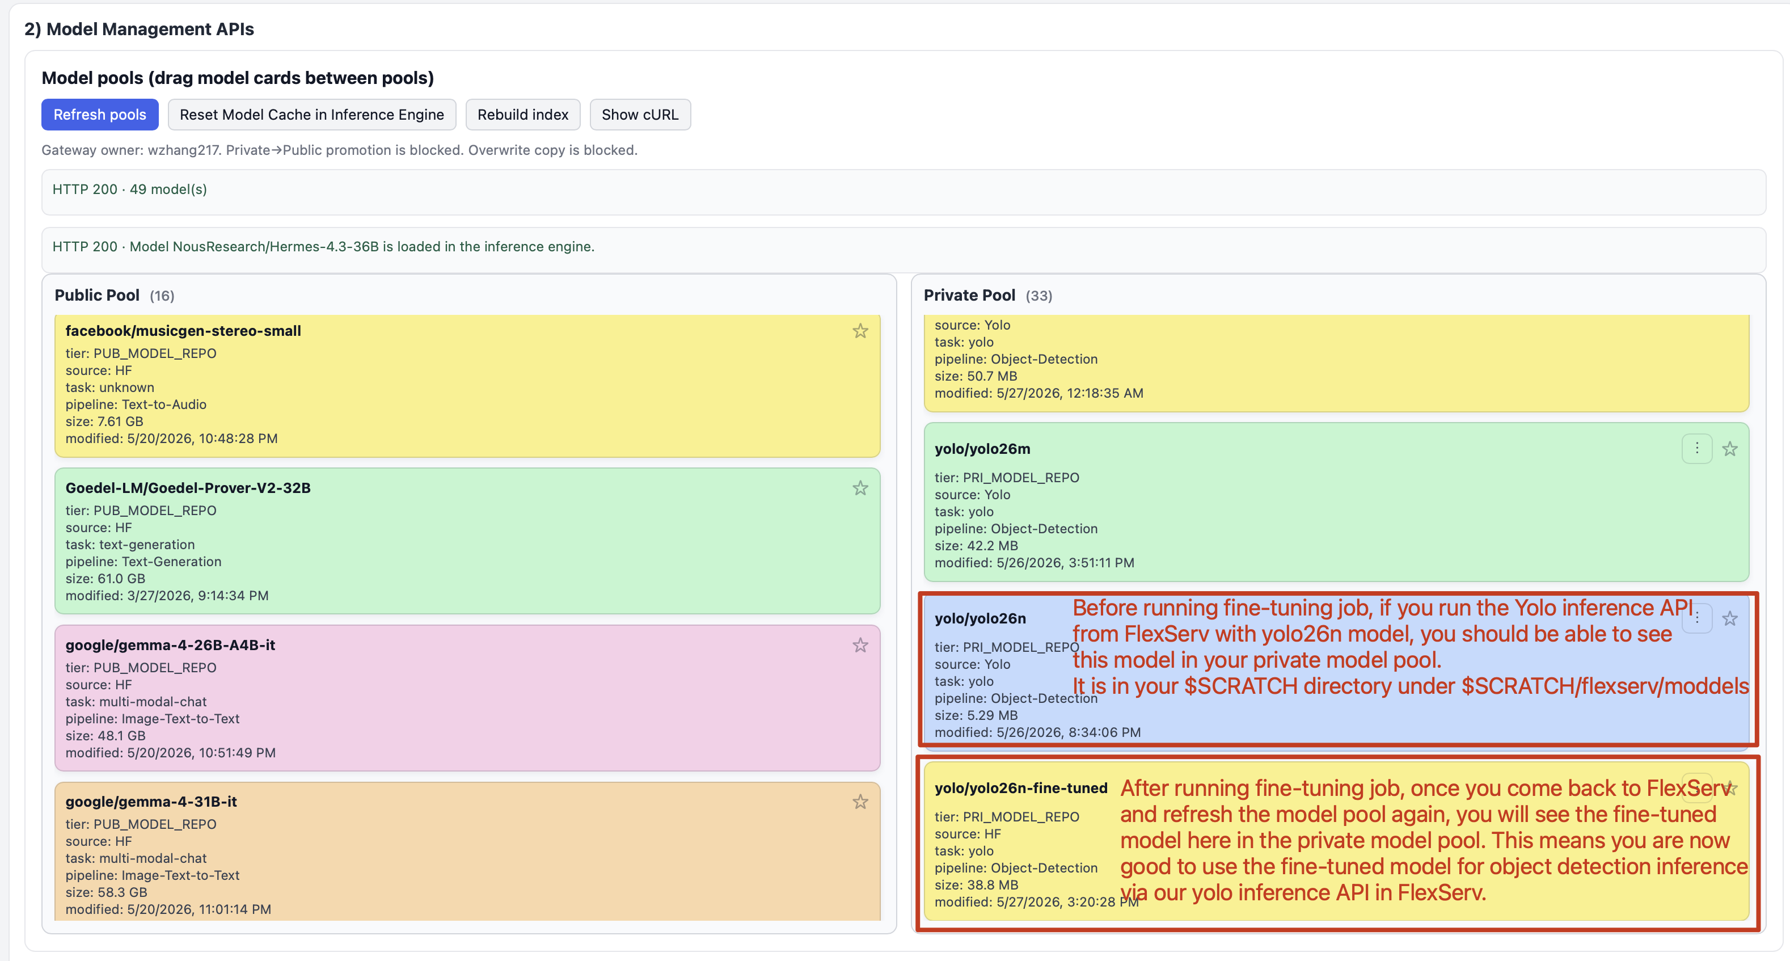
Task: Click the 'Model pools (drag model cards between pools)' heading
Action: pyautogui.click(x=238, y=78)
